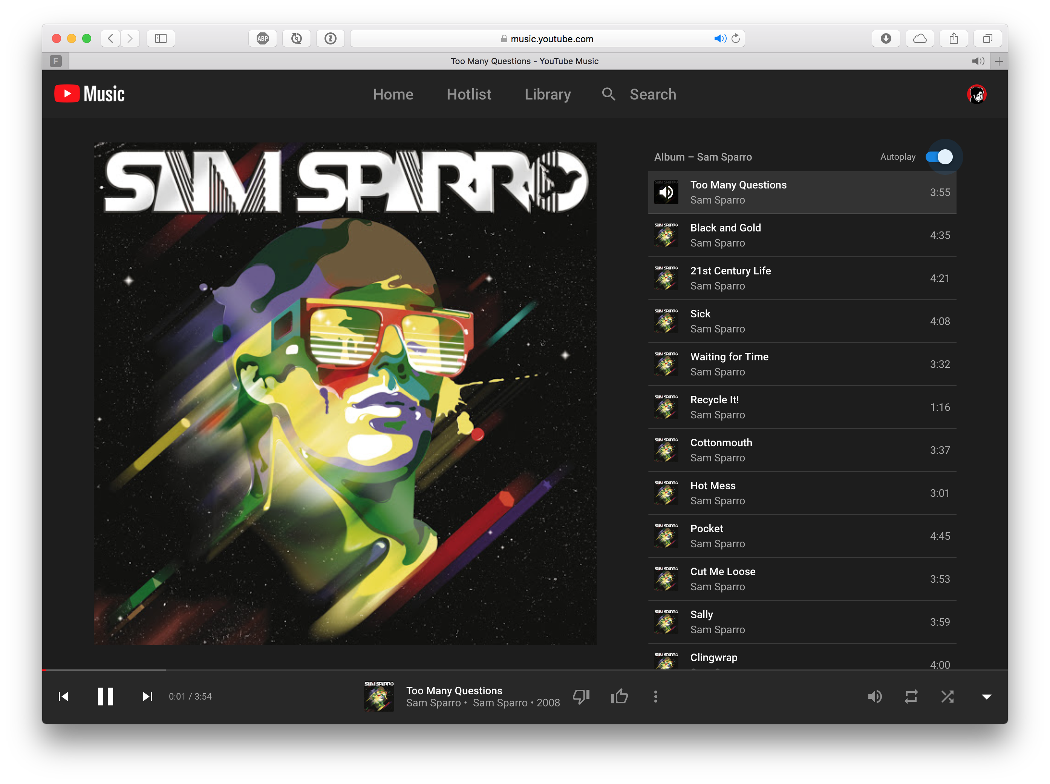Screen dimensions: 1050x784
Task: Click the repeat track icon
Action: click(x=911, y=696)
